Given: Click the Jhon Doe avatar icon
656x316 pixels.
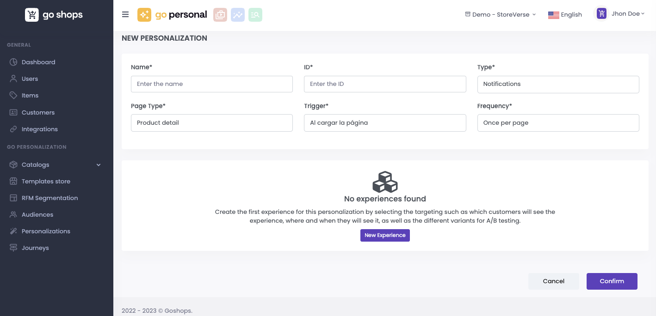Looking at the screenshot, I should [x=601, y=14].
